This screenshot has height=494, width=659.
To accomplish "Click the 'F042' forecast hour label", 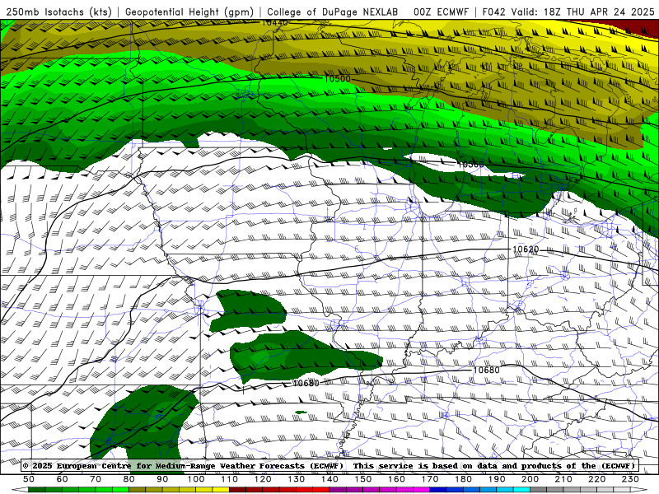I will click(x=495, y=12).
